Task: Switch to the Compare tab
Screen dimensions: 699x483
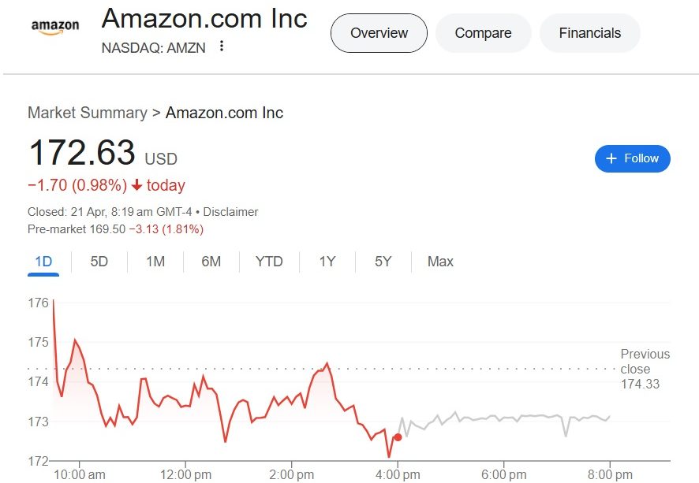Action: (484, 33)
